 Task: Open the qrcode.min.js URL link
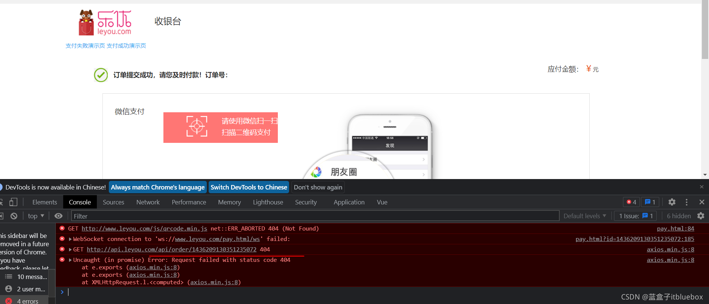coord(144,229)
